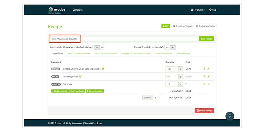
Task: Click Spice Mix quantity field showing 10
Action: coord(172,84)
